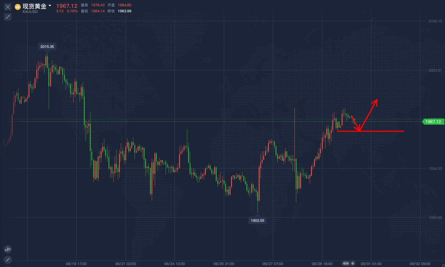
Task: Click the 最高 value 1976.43
Action: (98, 5)
